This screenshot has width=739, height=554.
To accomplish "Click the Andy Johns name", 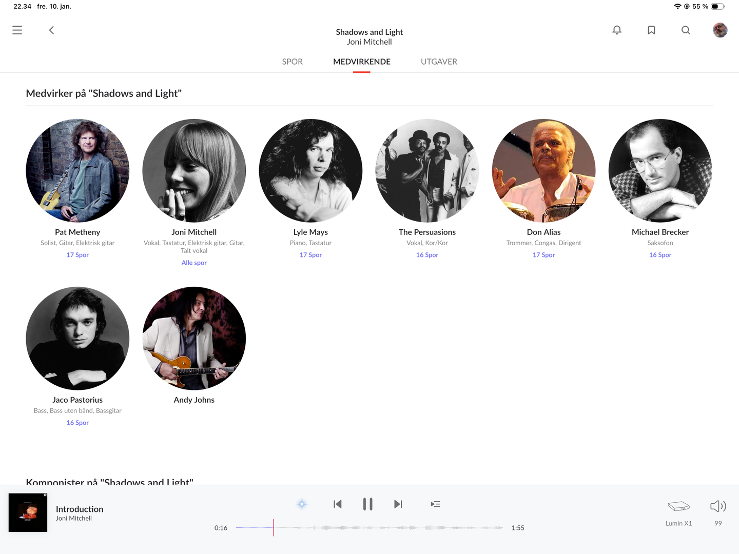I will tap(194, 400).
